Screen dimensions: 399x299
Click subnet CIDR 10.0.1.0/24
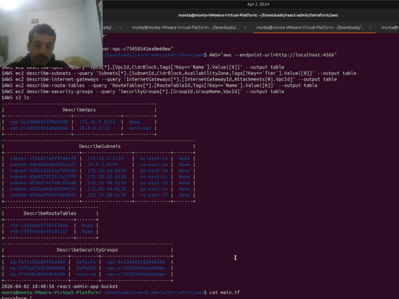[x=103, y=165]
